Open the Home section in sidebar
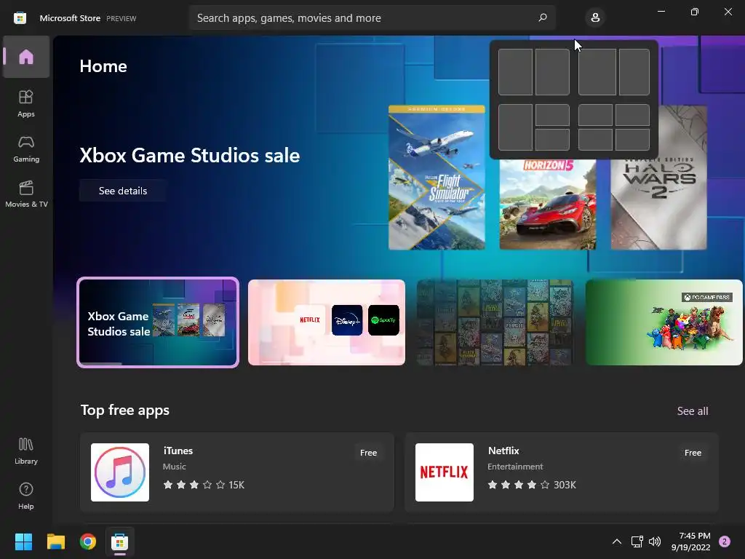Screen dimensions: 745x559 [26, 57]
